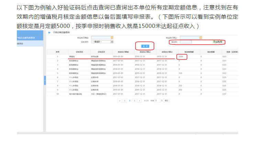Go to page 3 in the pagination
This screenshot has width=258, height=143.
[x=134, y=101]
